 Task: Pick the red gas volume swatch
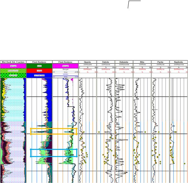pyautogui.click(x=39, y=71)
